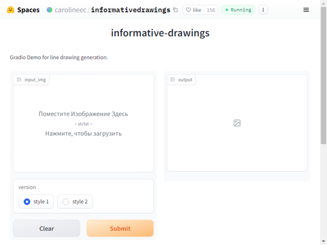The height and width of the screenshot is (245, 327).
Task: Select the style 2 radio option
Action: [66, 202]
